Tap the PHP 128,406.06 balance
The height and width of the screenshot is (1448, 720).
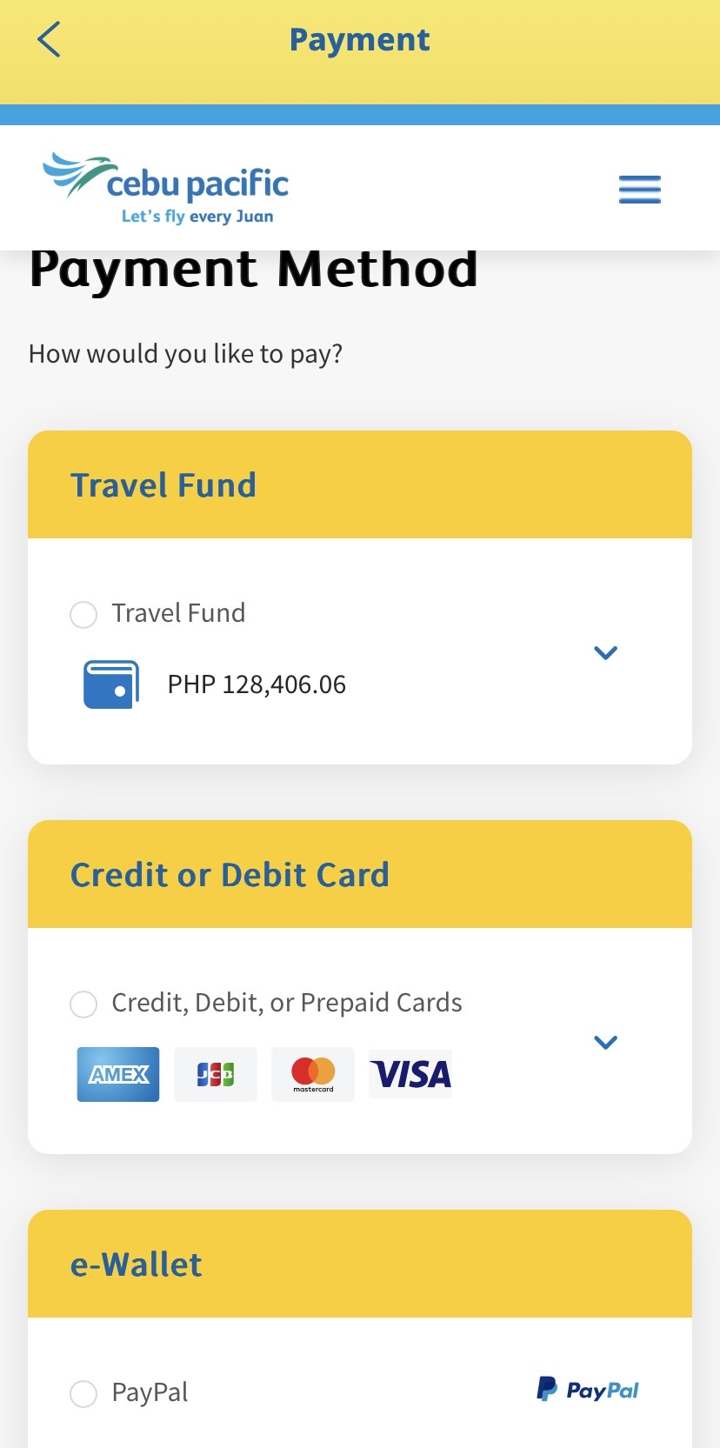(x=257, y=685)
